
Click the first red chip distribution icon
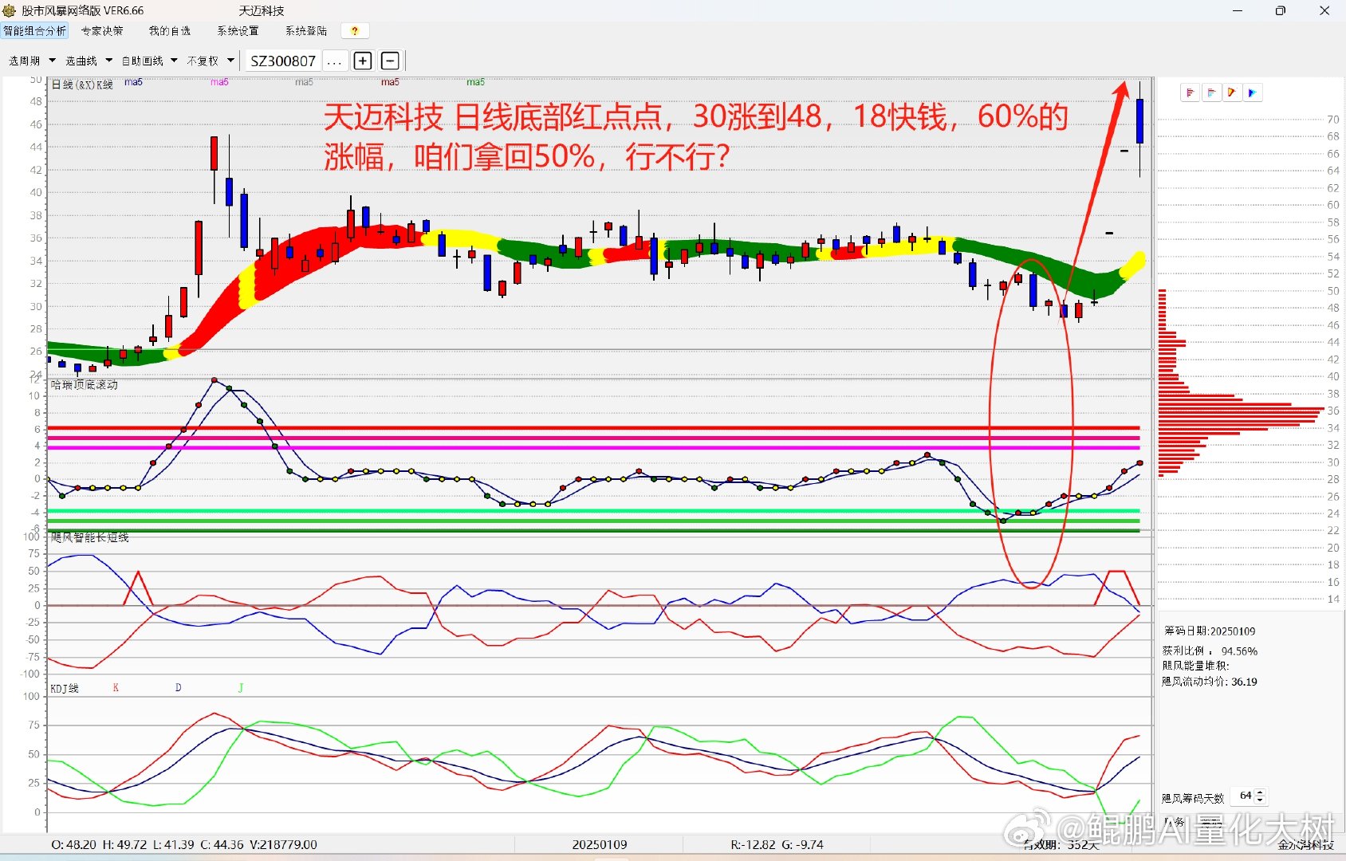pyautogui.click(x=1190, y=93)
